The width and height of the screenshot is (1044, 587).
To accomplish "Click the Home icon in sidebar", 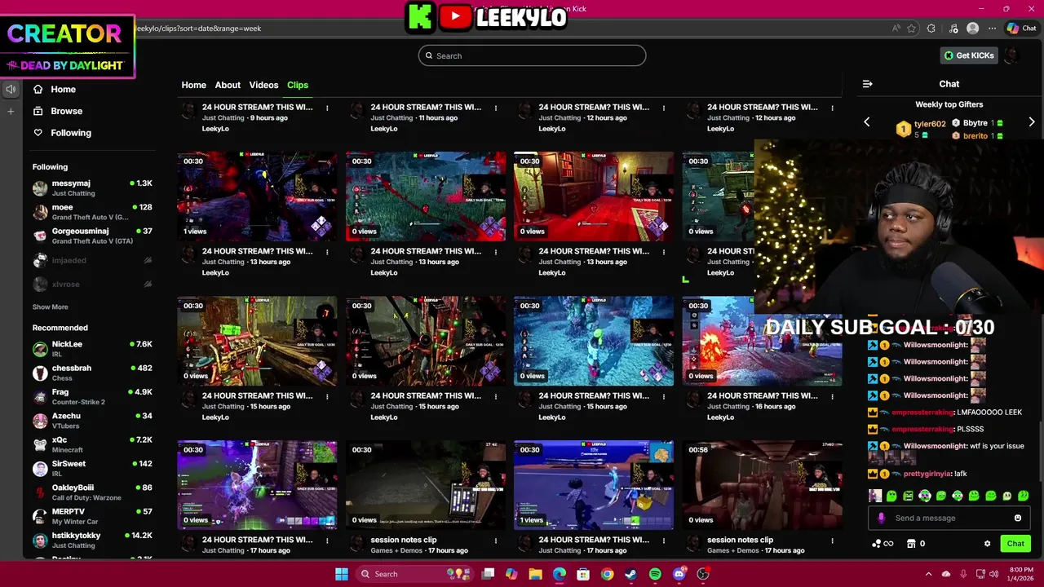I will tap(38, 89).
